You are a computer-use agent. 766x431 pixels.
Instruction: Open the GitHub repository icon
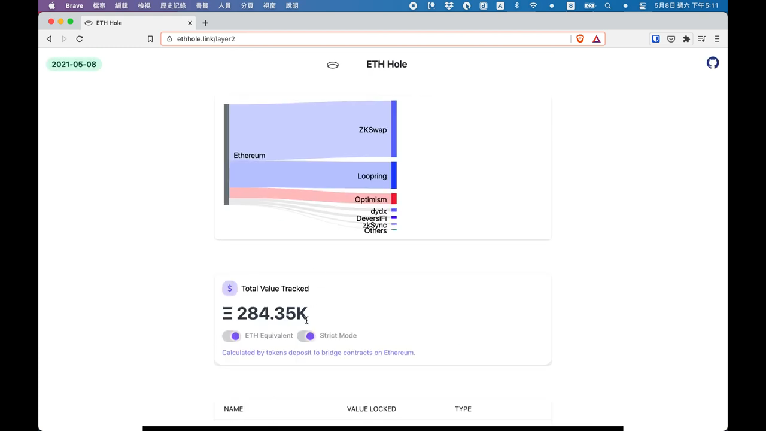712,63
